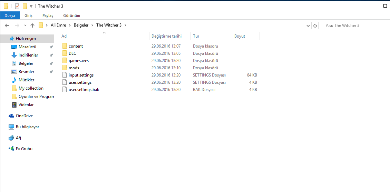
Task: Click the new folder quick access icon
Action: pyautogui.click(x=25, y=6)
